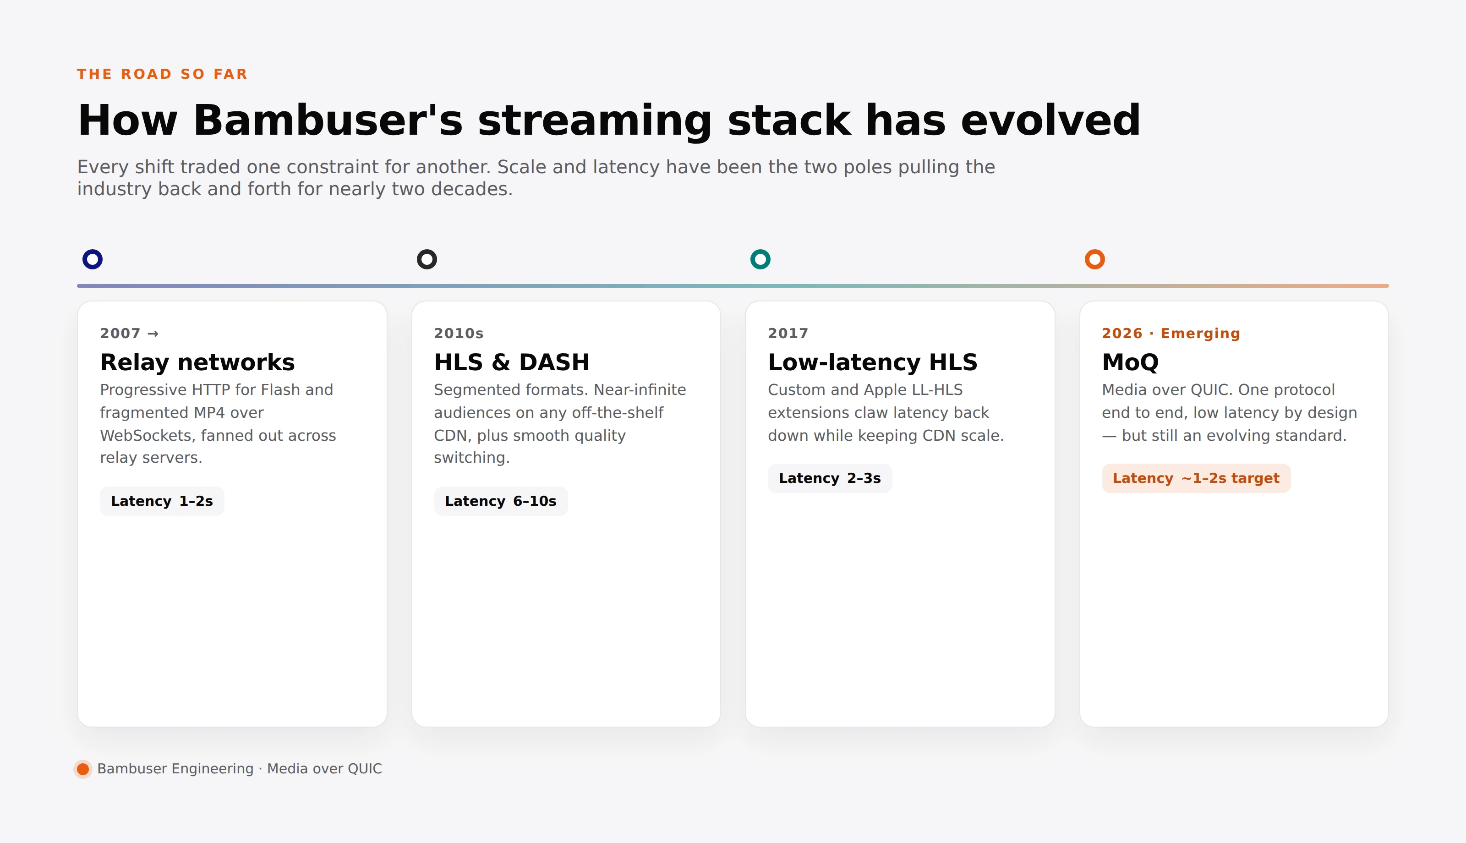Click the navy timeline marker above Relay networks

point(93,259)
